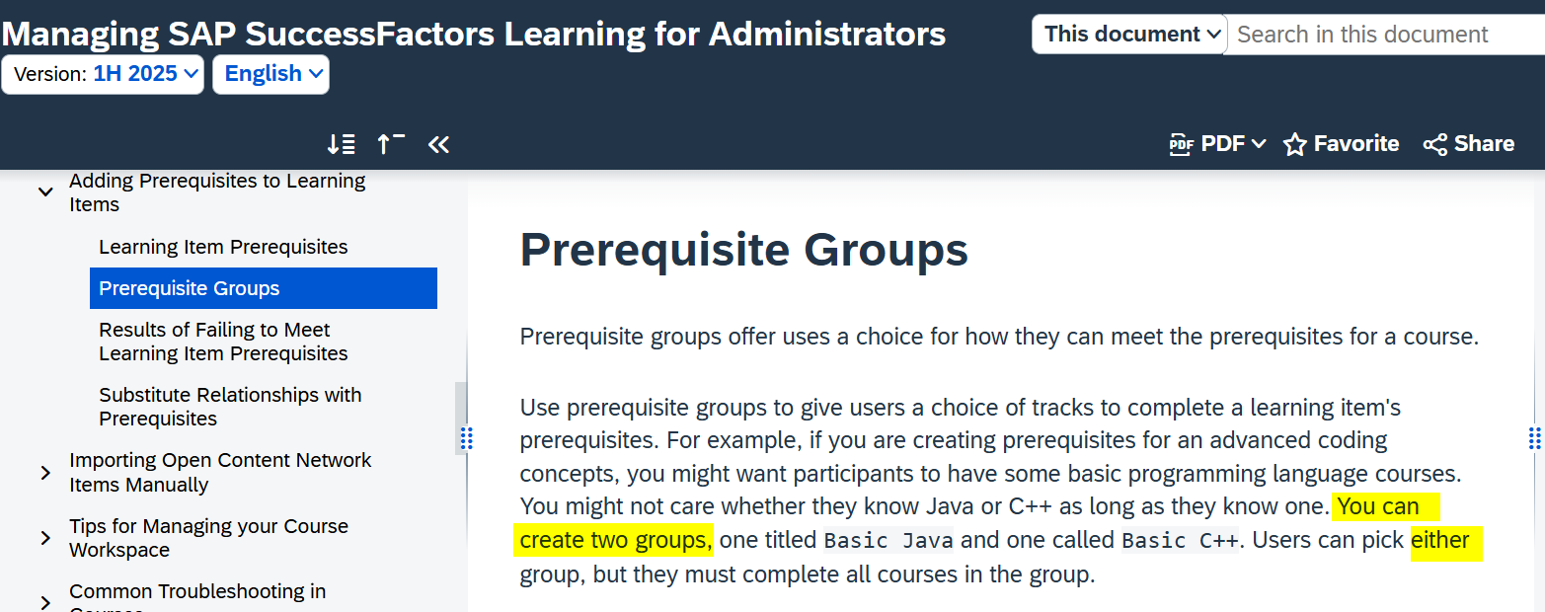1545x612 pixels.
Task: Collapse Adding Prerequisites to Learning Items
Action: pos(45,192)
